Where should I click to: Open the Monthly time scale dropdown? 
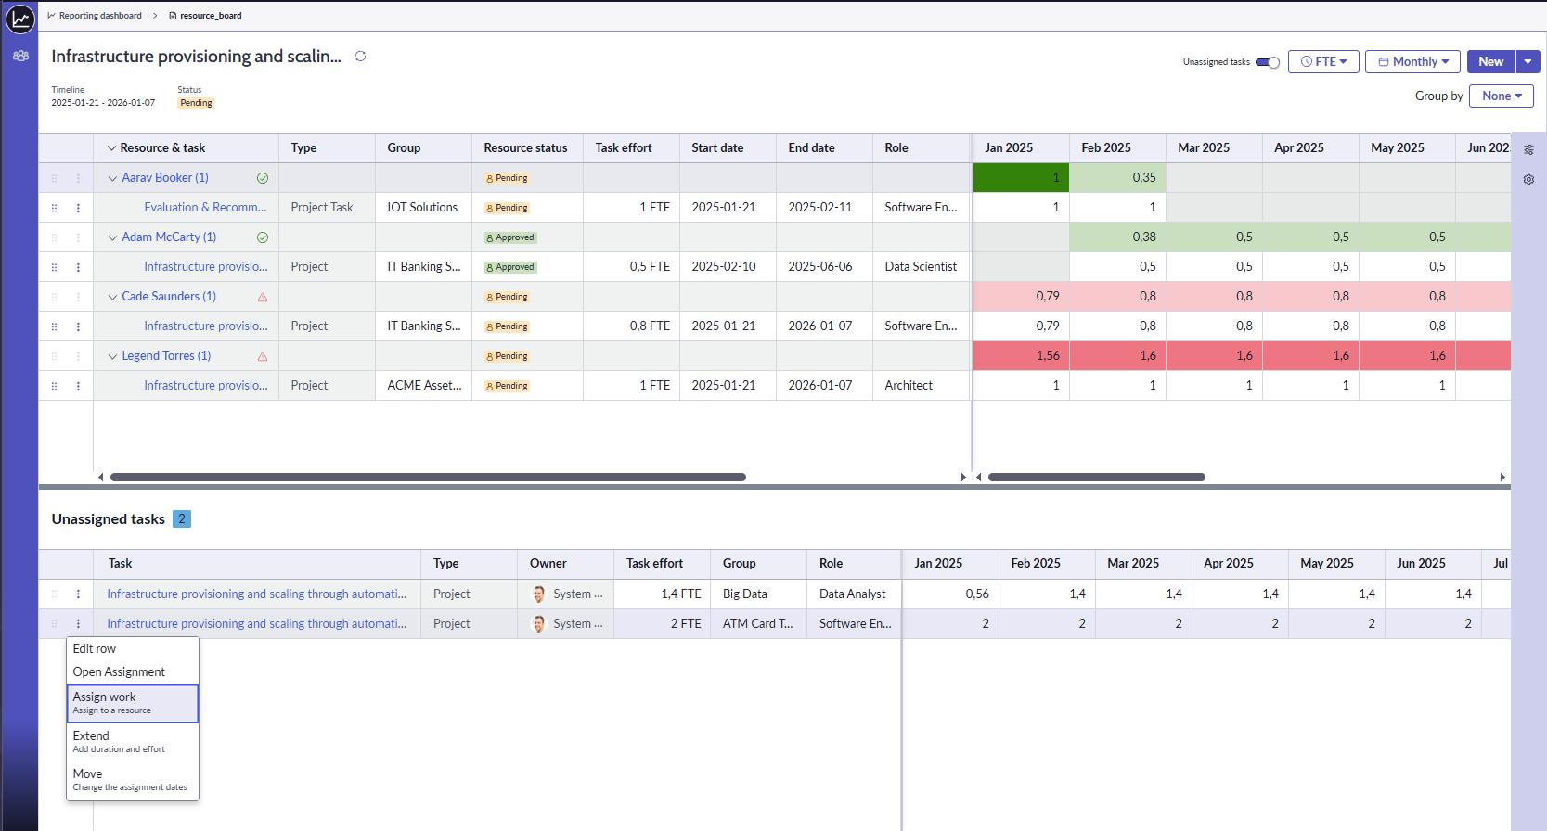[x=1412, y=62]
